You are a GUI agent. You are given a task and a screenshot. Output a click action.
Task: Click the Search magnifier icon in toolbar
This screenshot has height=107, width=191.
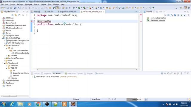tap(176, 8)
